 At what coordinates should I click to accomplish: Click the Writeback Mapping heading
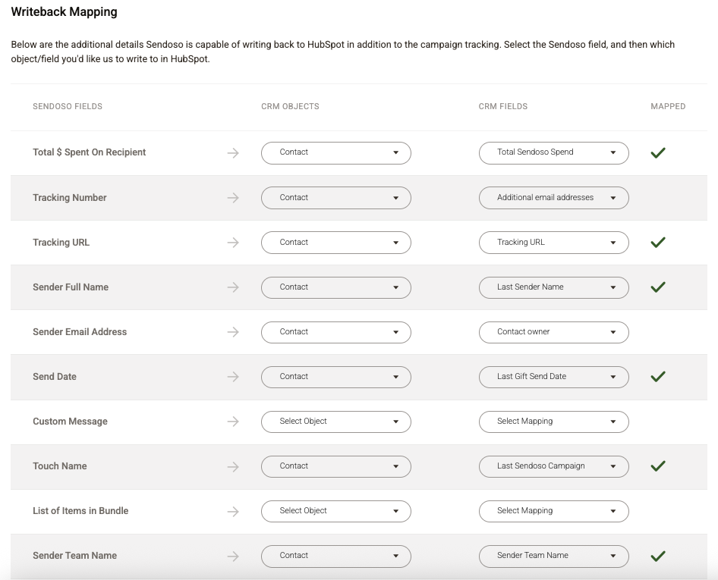click(64, 12)
